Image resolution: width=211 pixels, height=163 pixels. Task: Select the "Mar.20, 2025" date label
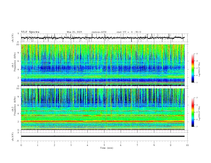pos(74,32)
